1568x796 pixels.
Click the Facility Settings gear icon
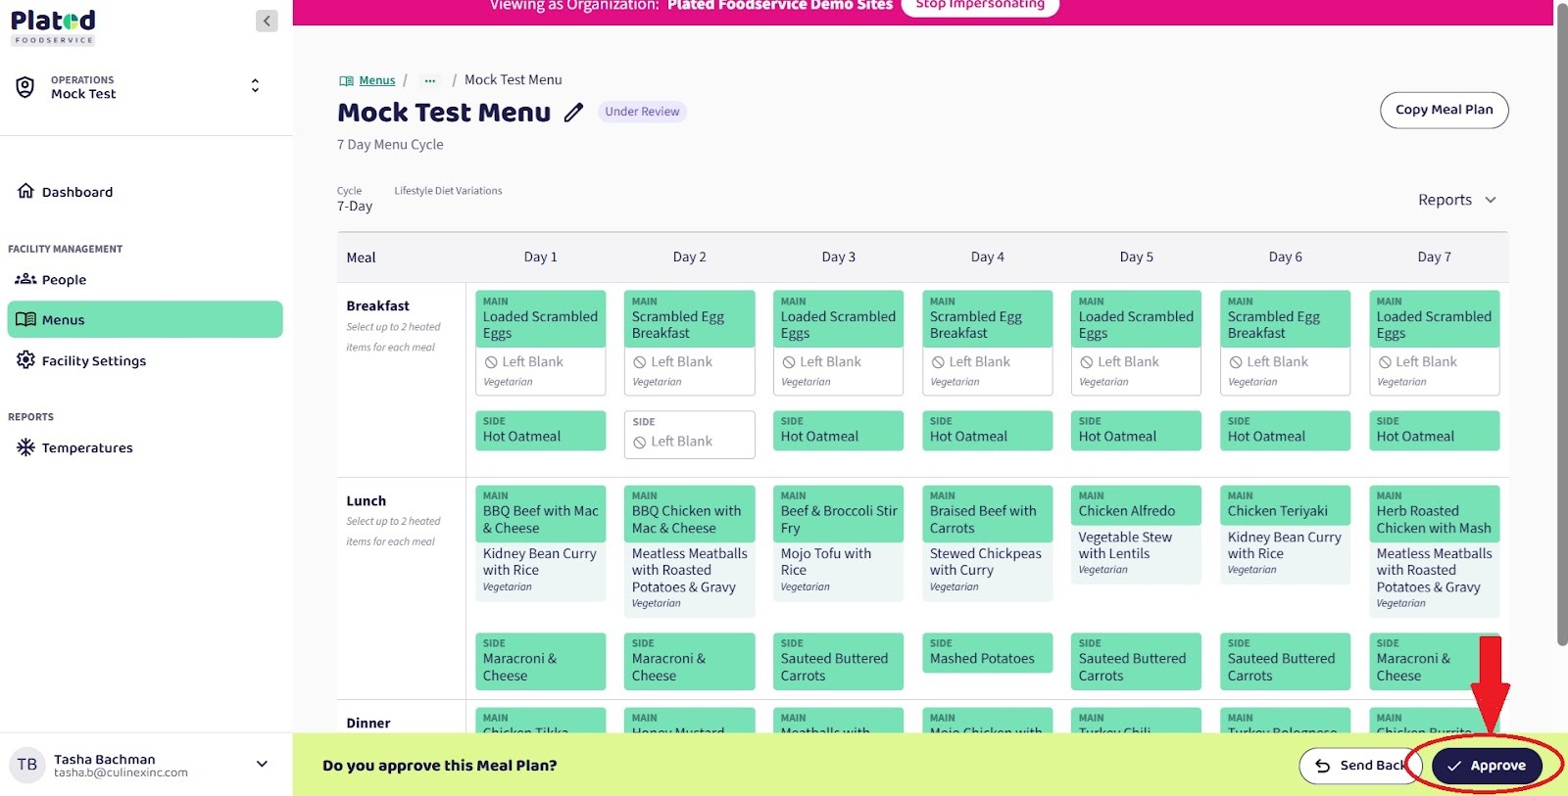(x=25, y=360)
